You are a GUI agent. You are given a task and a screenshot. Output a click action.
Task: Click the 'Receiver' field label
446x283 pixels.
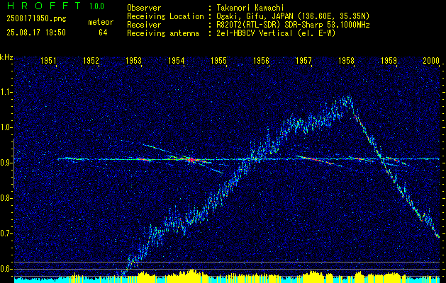pyautogui.click(x=144, y=25)
